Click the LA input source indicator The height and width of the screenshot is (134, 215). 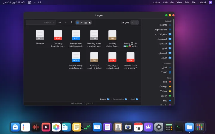[40, 2]
